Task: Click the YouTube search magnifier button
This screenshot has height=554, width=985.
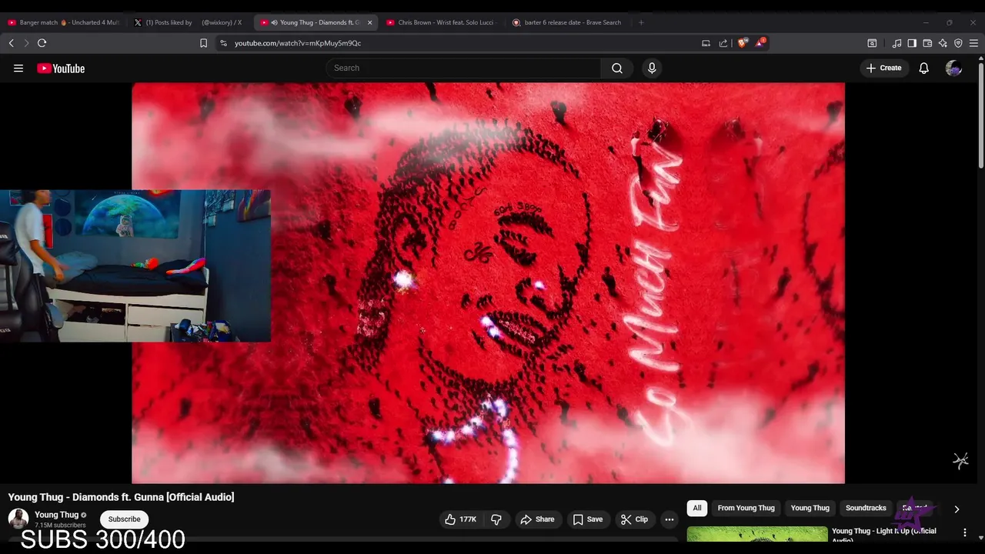Action: pyautogui.click(x=617, y=68)
